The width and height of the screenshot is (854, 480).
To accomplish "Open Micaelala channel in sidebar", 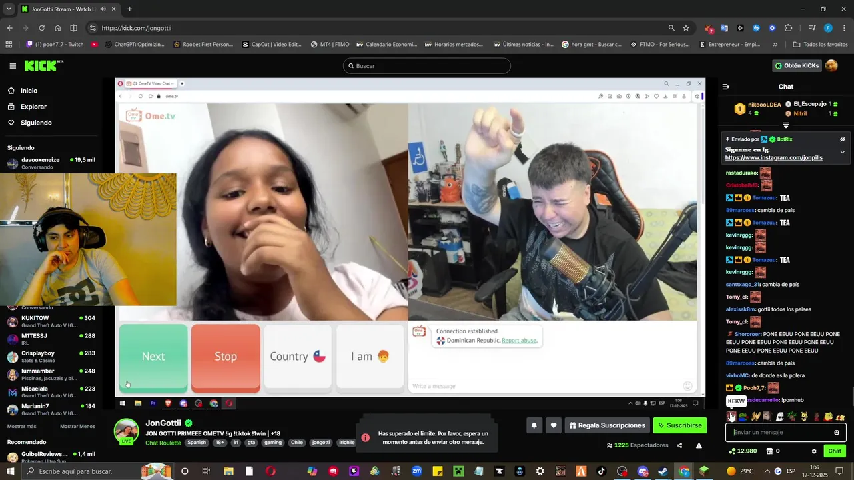I will (x=51, y=392).
